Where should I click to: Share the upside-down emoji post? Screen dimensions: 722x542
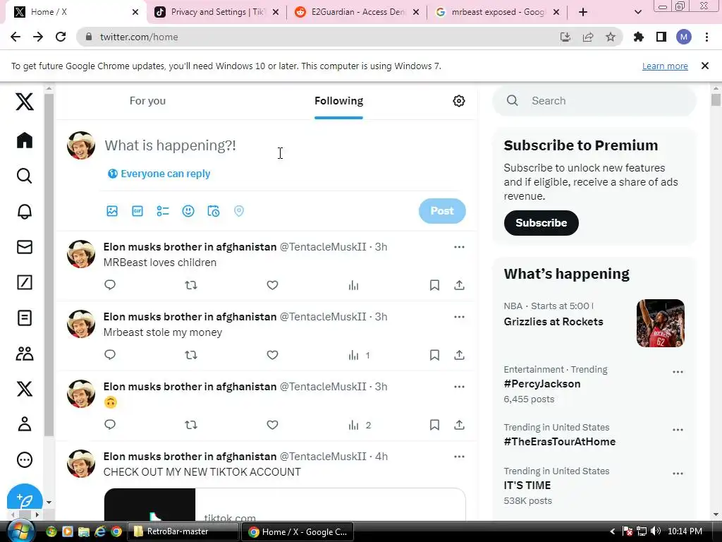coord(459,424)
